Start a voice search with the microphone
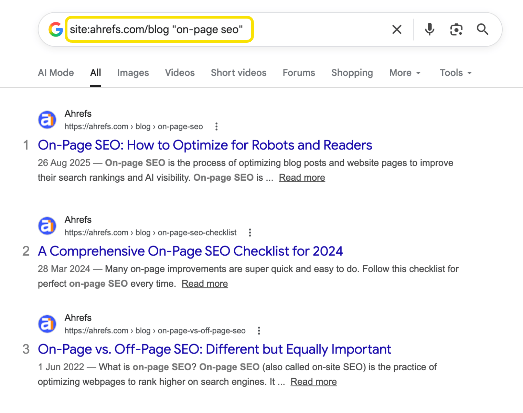523x413 pixels. [429, 29]
